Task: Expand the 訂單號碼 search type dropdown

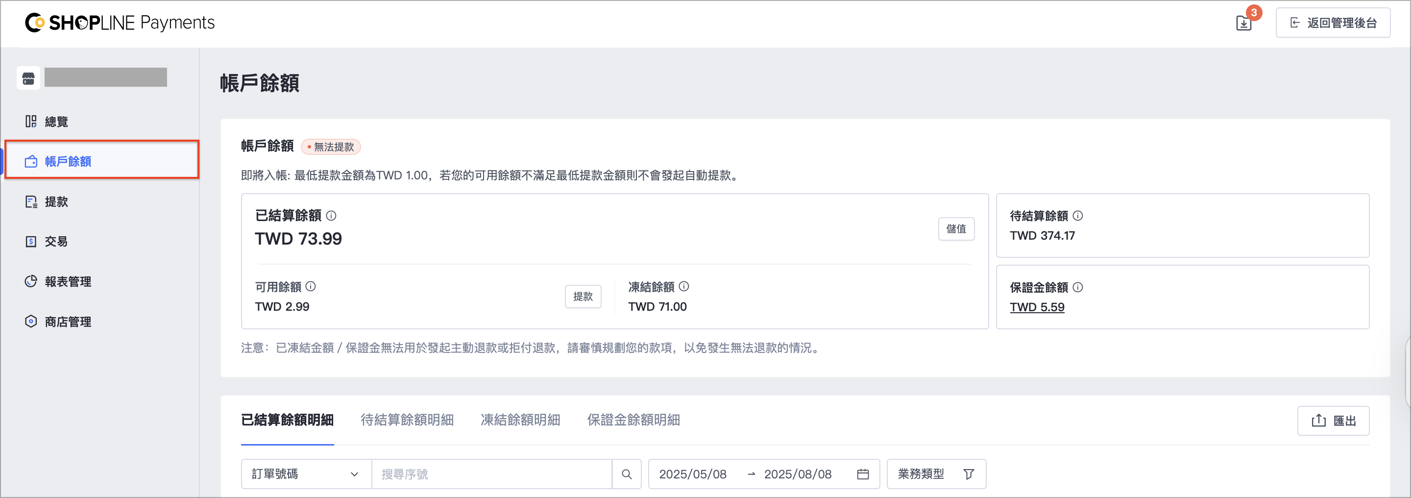Action: [306, 474]
